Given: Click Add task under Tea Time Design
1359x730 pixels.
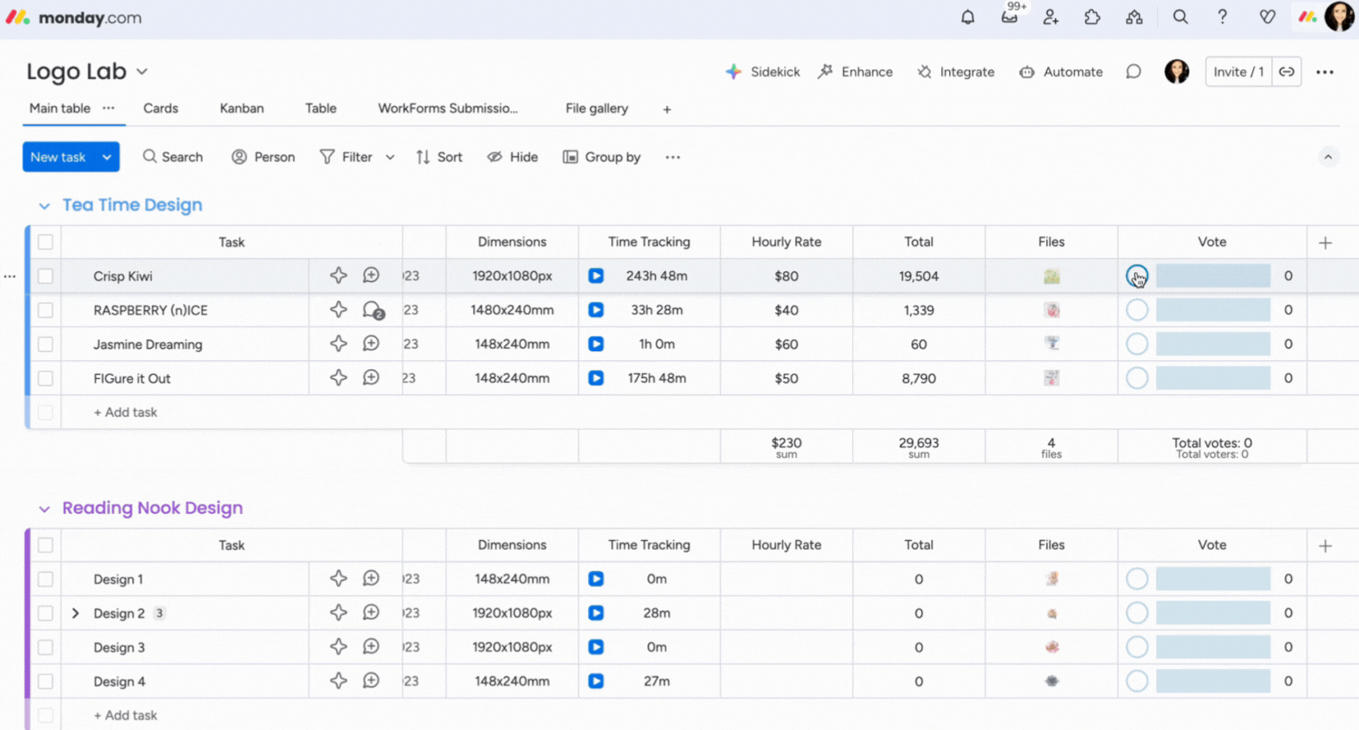Looking at the screenshot, I should click(125, 412).
